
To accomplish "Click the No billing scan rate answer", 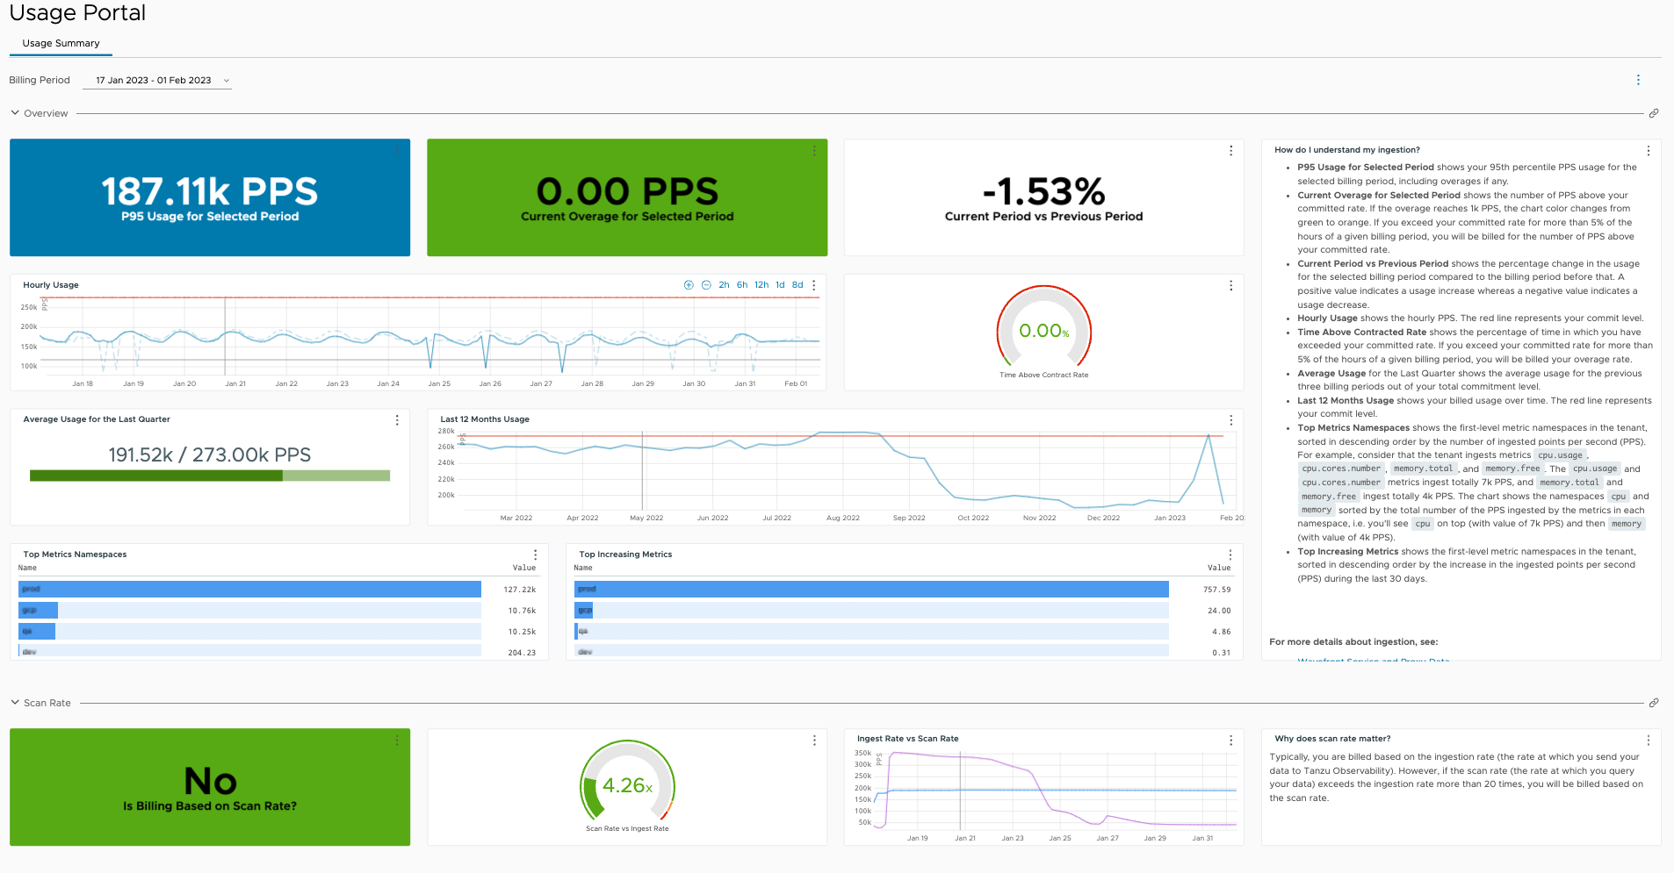I will (x=210, y=781).
